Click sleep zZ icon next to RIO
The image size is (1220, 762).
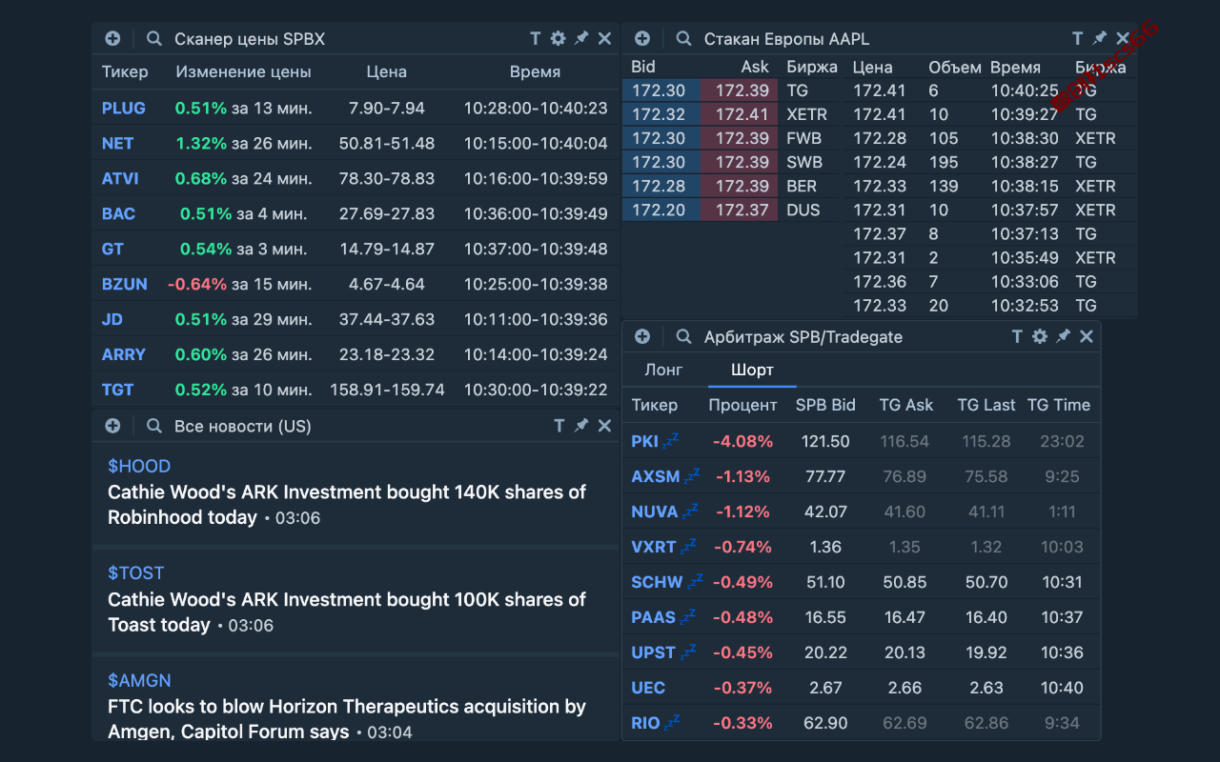coord(672,721)
